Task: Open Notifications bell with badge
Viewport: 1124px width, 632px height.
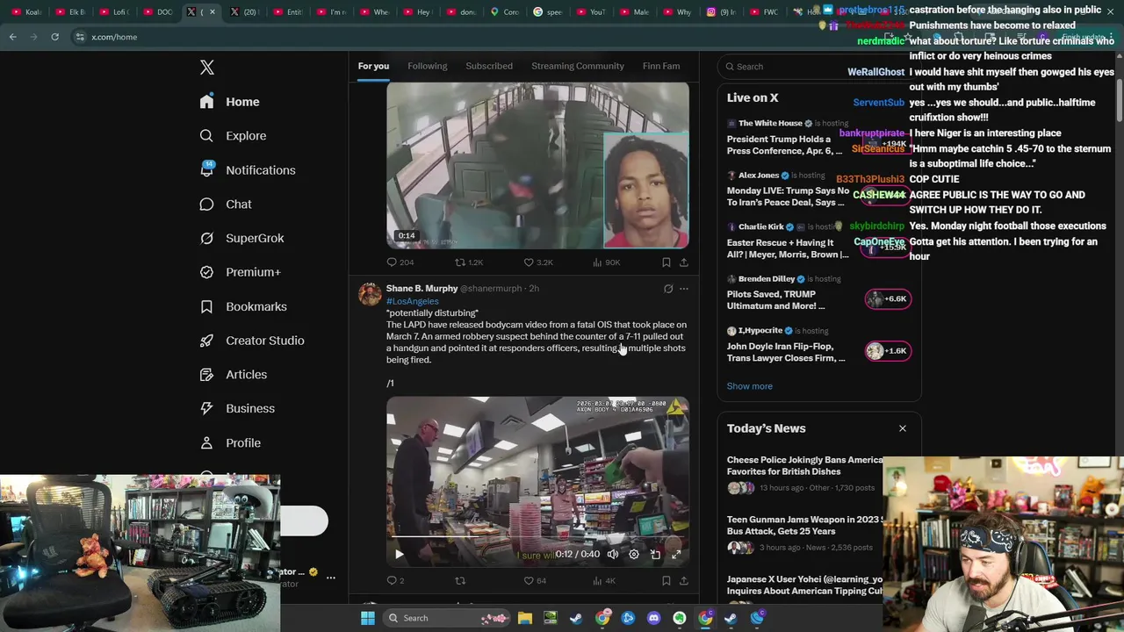Action: (x=206, y=169)
